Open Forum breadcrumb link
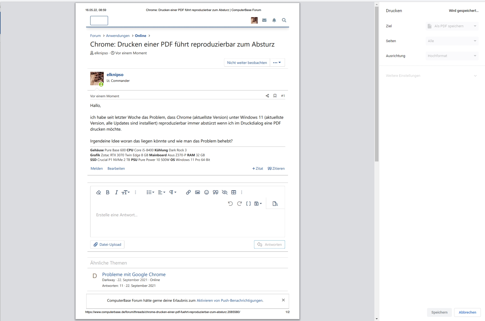Screen dimensions: 485x321 pyautogui.click(x=95, y=36)
